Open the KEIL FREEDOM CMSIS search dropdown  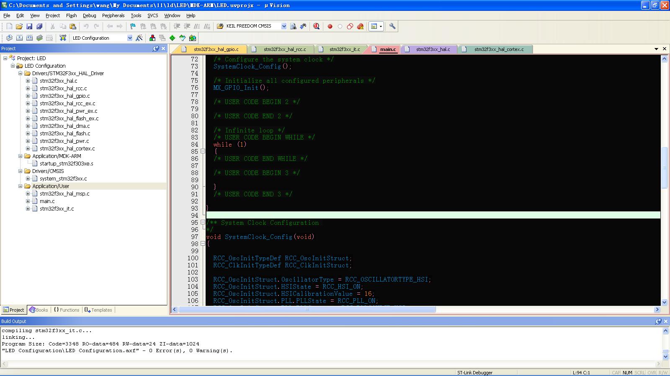click(x=283, y=26)
